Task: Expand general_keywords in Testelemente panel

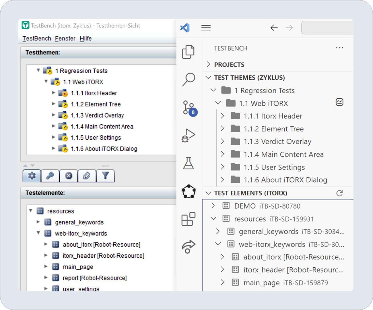Action: tap(38, 222)
